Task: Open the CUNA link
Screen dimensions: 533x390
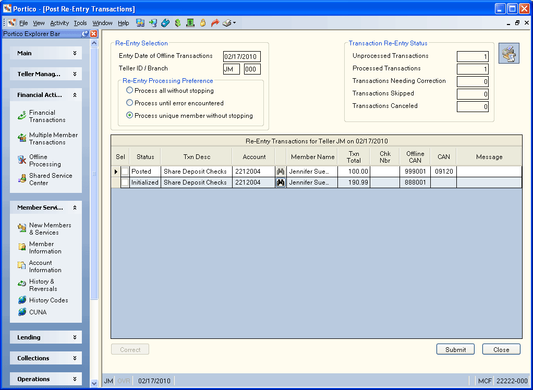Action: click(32, 312)
